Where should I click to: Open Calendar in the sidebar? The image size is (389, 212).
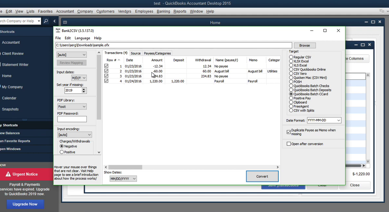click(9, 98)
